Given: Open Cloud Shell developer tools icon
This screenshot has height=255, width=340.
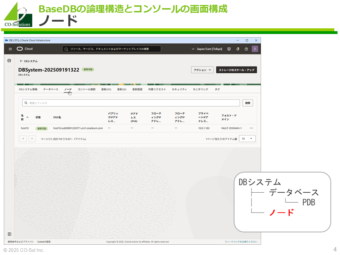Looking at the screenshot, I should pyautogui.click(x=229, y=49).
